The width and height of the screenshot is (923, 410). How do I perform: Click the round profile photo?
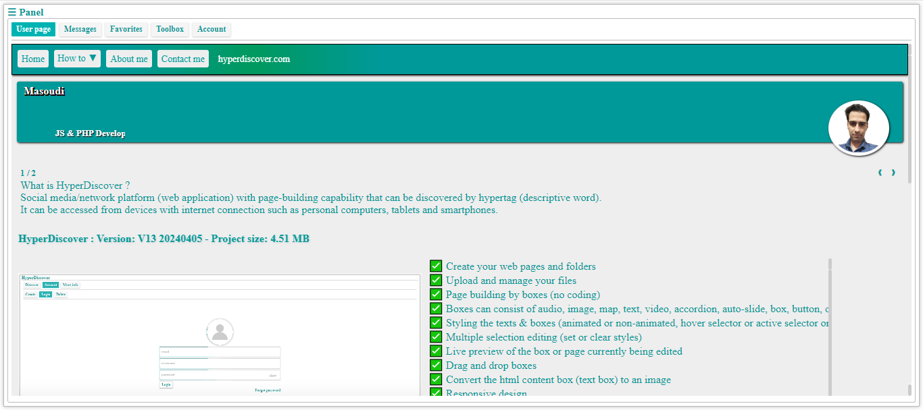point(859,128)
